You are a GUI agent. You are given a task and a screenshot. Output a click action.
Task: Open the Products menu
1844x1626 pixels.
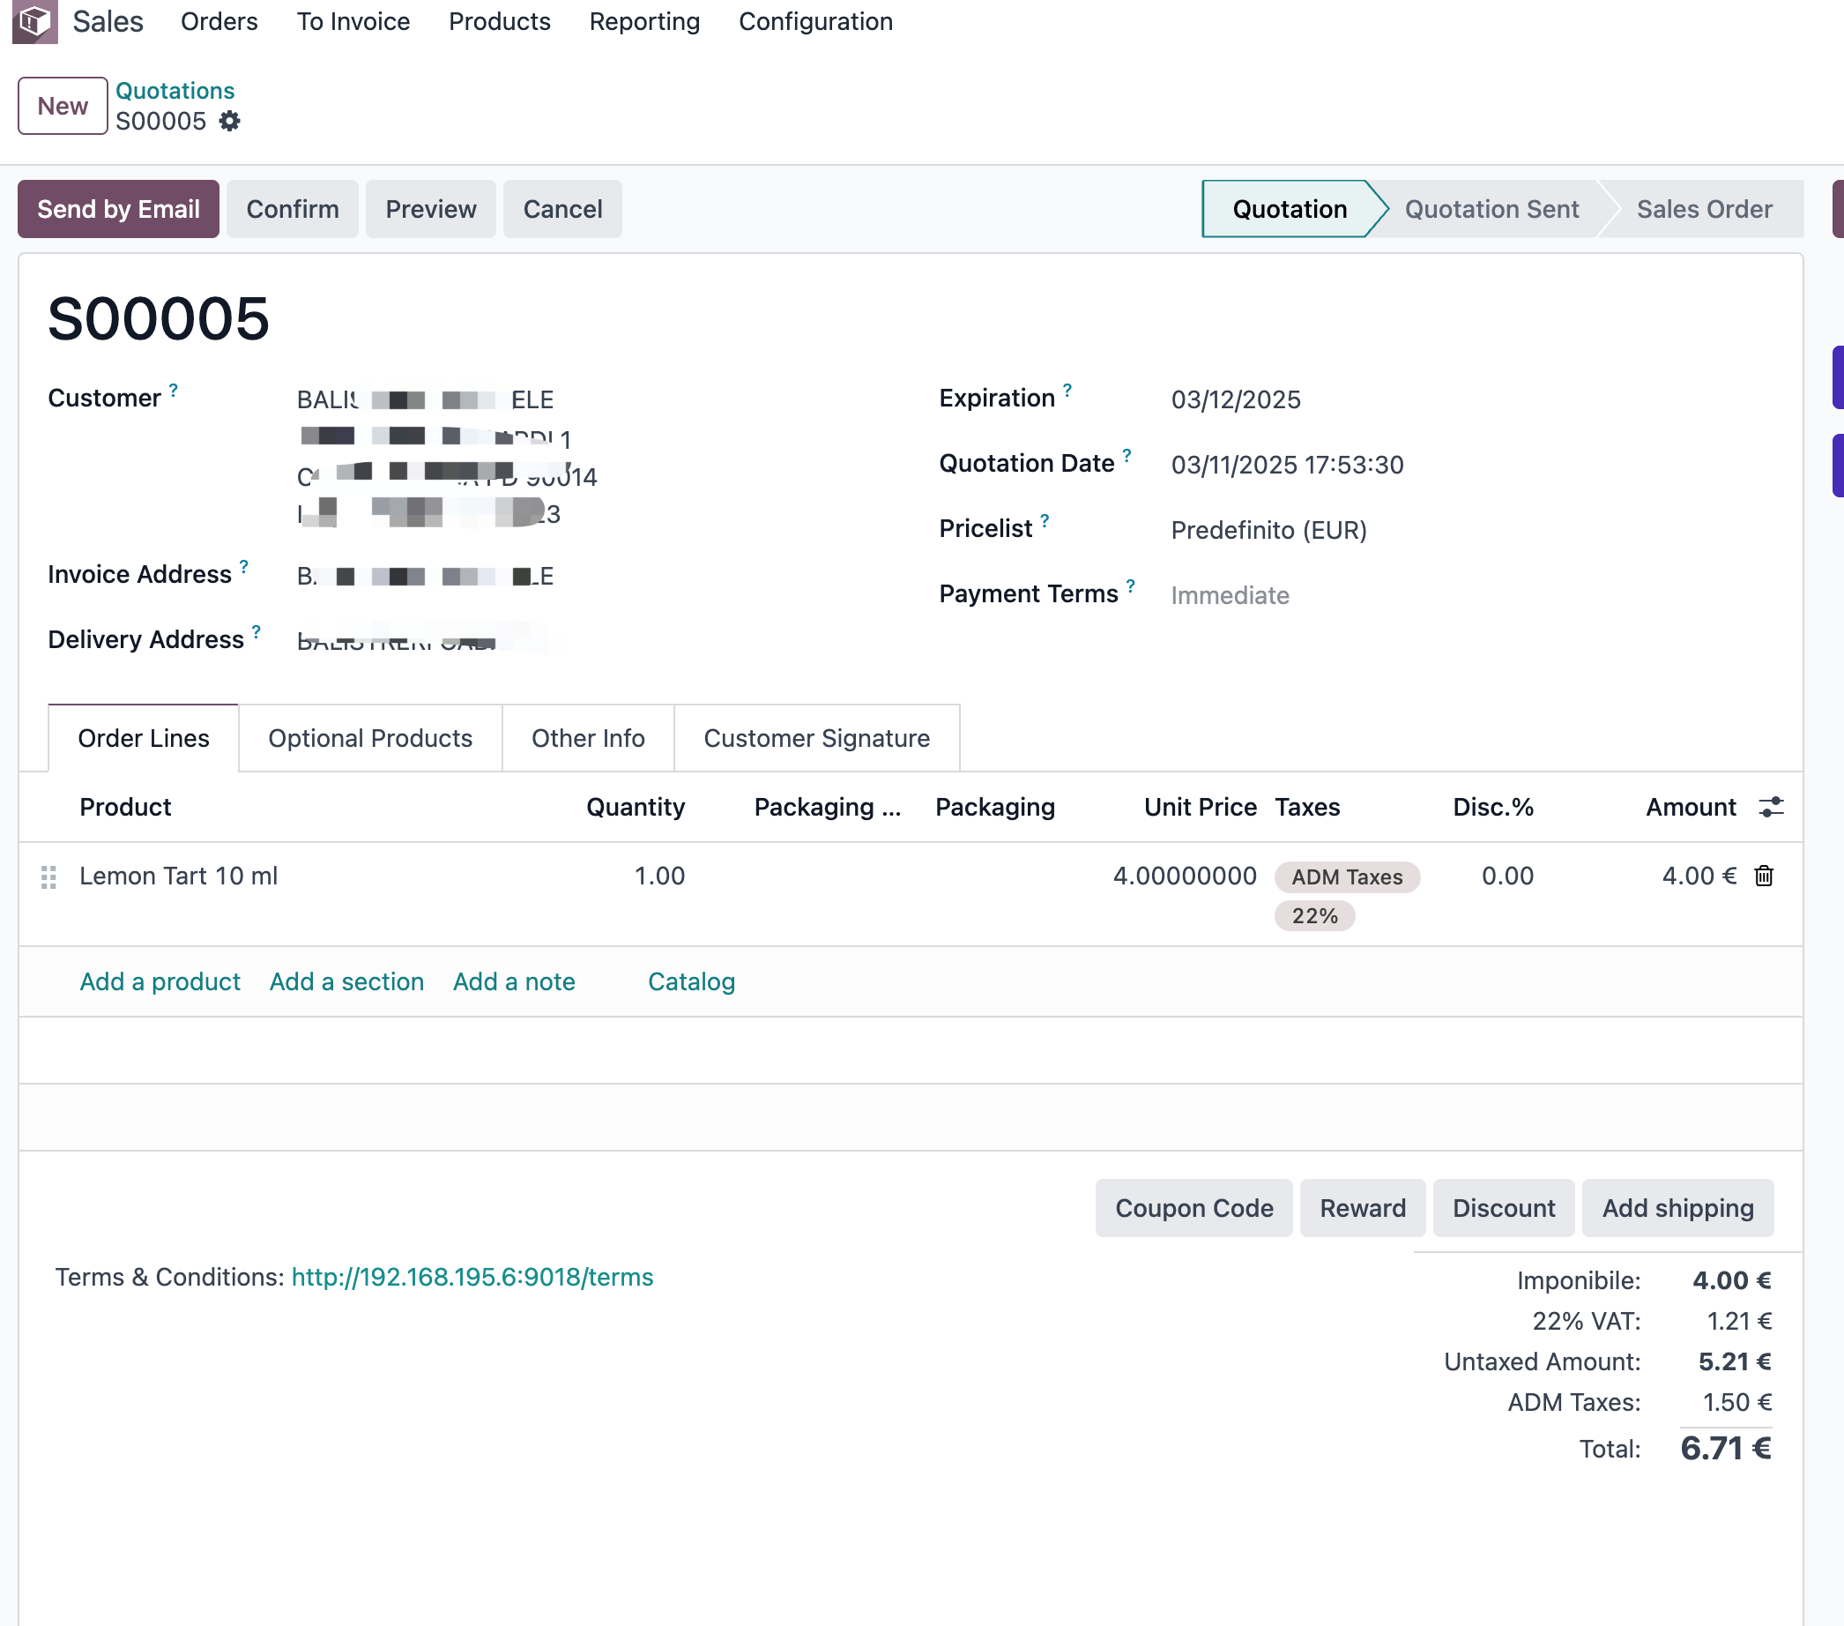coord(500,22)
